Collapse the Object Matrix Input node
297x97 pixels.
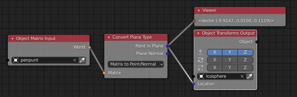point(12,39)
